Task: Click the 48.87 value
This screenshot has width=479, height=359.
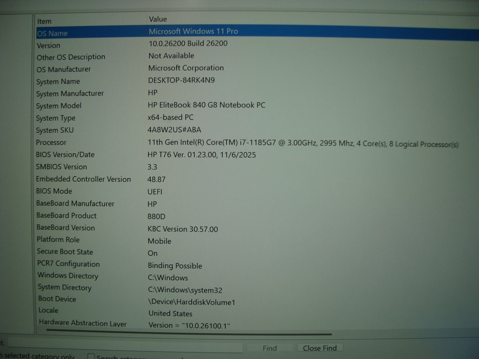Action: tap(156, 179)
